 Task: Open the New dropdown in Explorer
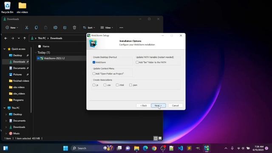[12, 28]
